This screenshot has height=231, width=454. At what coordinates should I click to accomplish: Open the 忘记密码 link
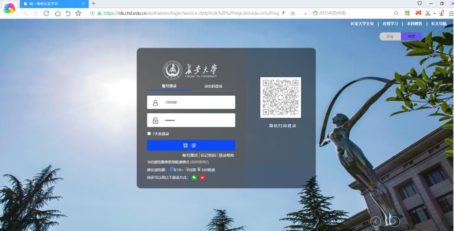point(208,155)
